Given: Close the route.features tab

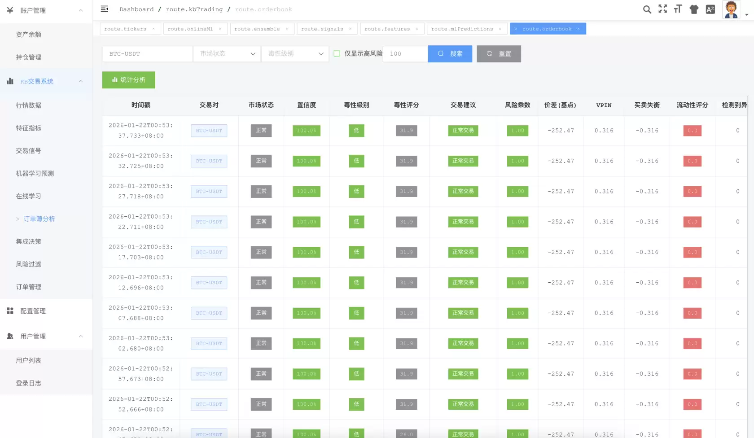Looking at the screenshot, I should pyautogui.click(x=417, y=29).
